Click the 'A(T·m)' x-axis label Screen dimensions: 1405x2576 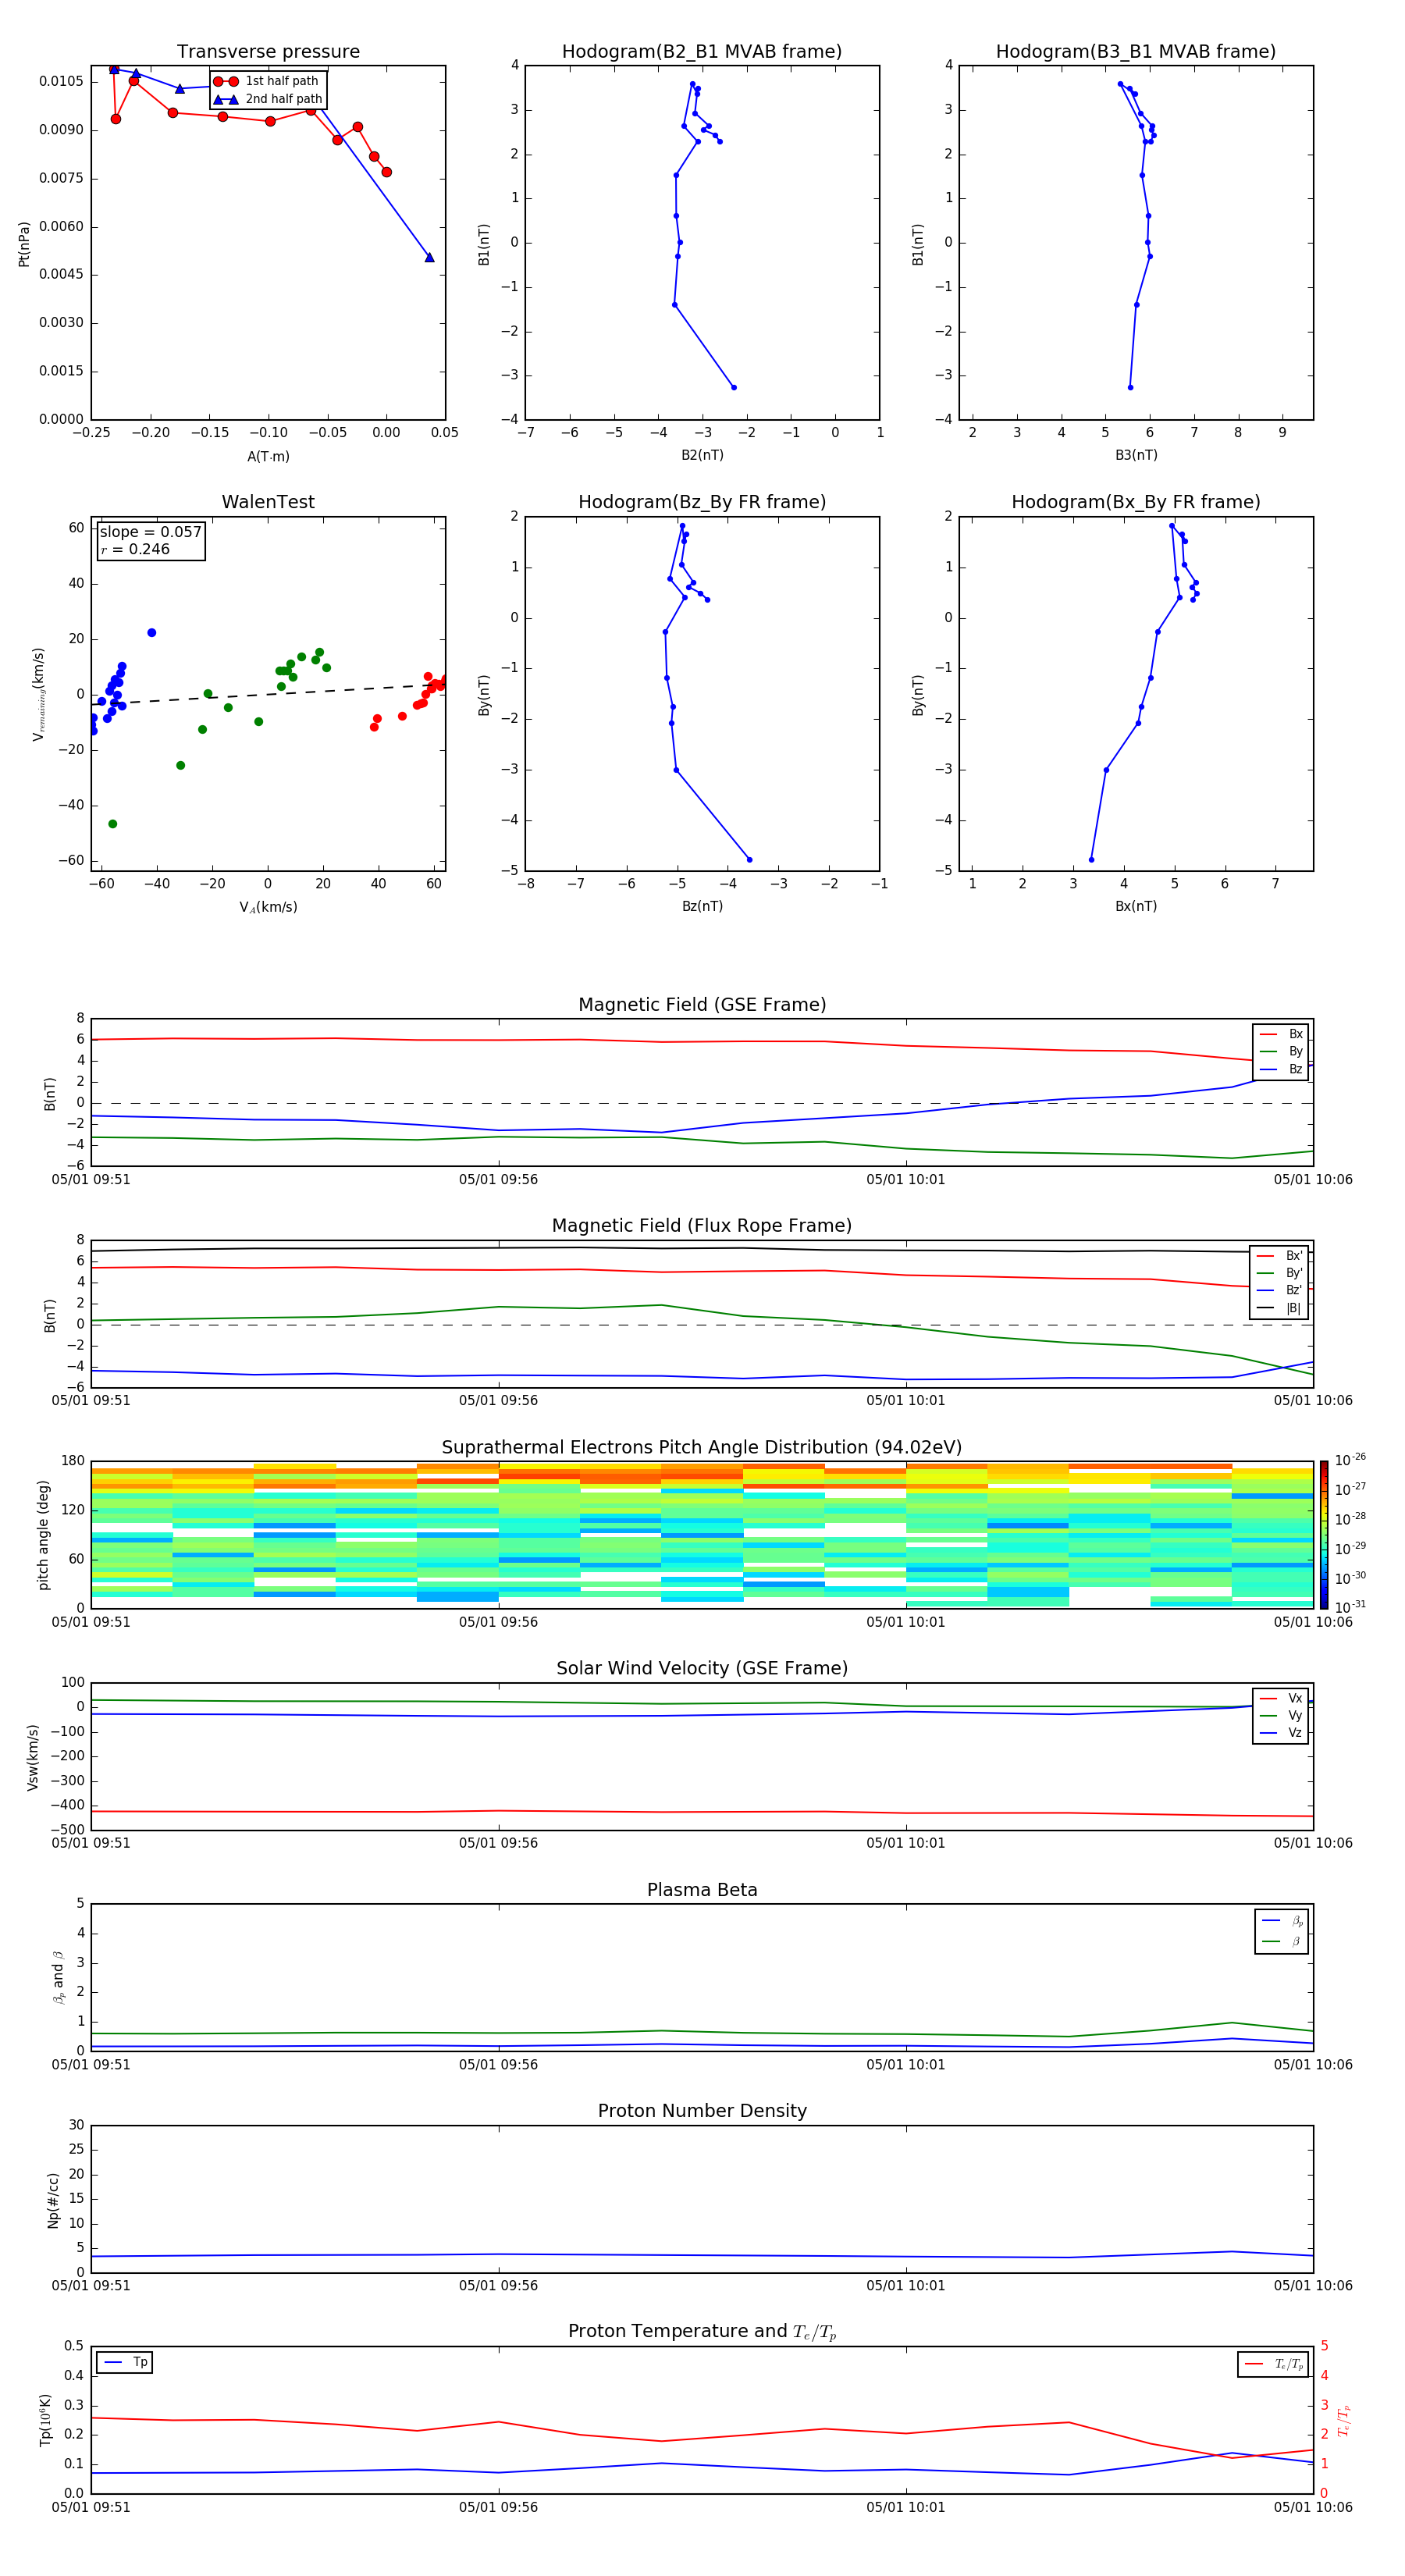coord(268,457)
